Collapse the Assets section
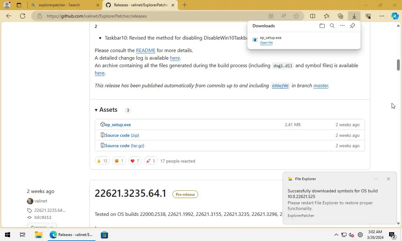This screenshot has height=241, width=402. click(106, 110)
